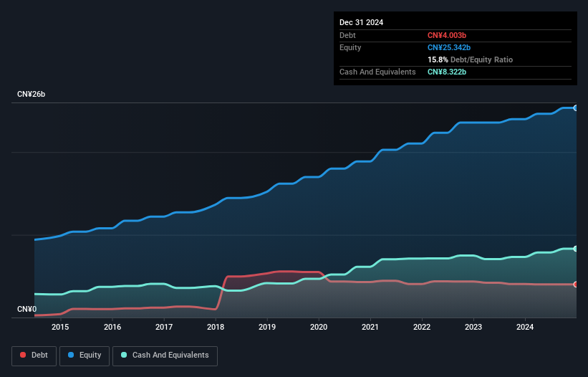Viewport: 588px width, 377px height.
Task: Click the 2016 x-axis label
Action: point(112,327)
